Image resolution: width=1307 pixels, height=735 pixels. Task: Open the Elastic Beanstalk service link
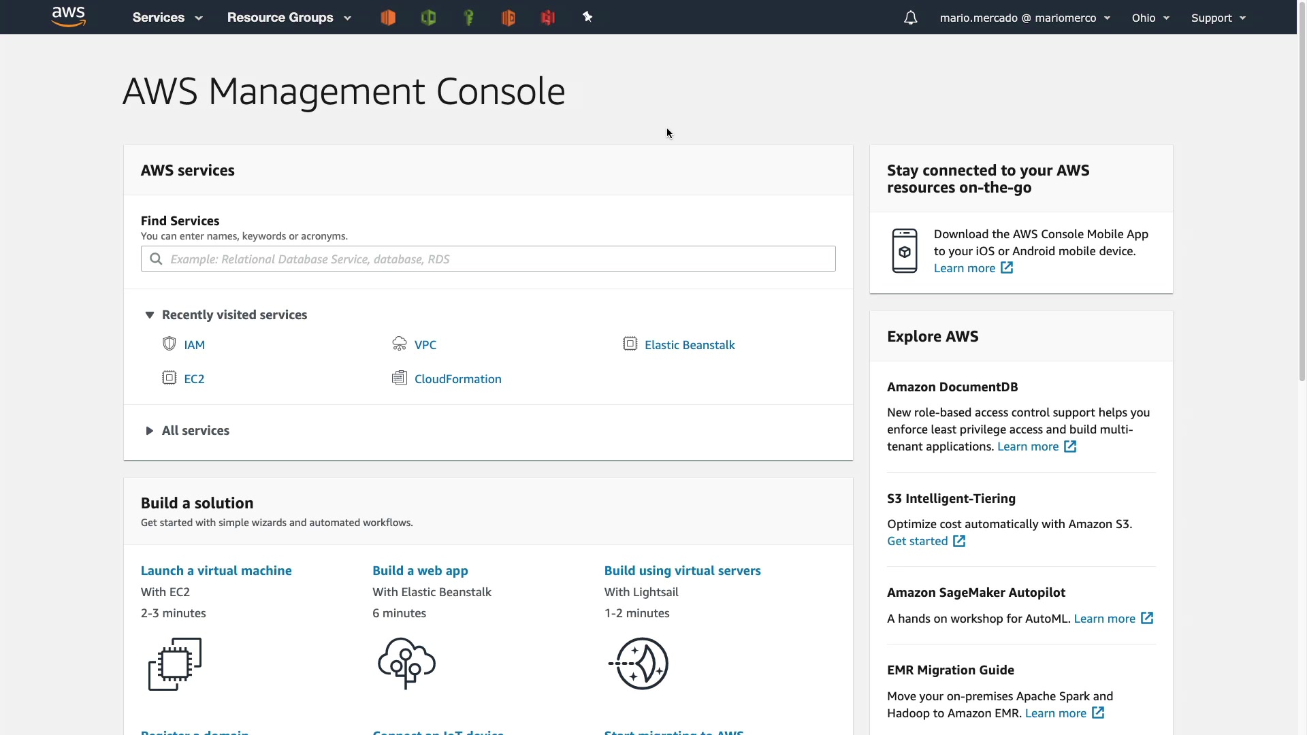click(689, 345)
